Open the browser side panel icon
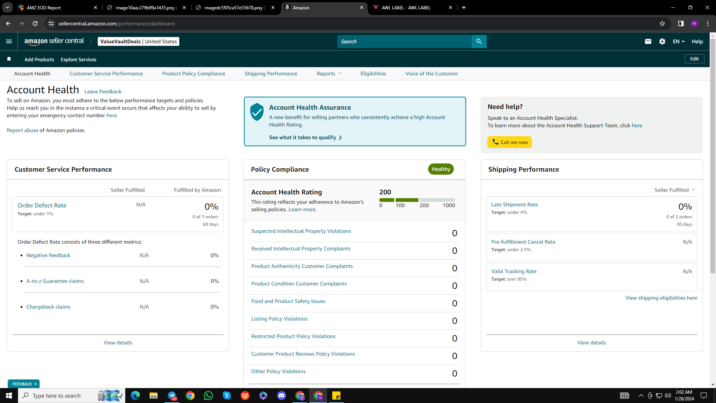Image resolution: width=716 pixels, height=403 pixels. [681, 24]
